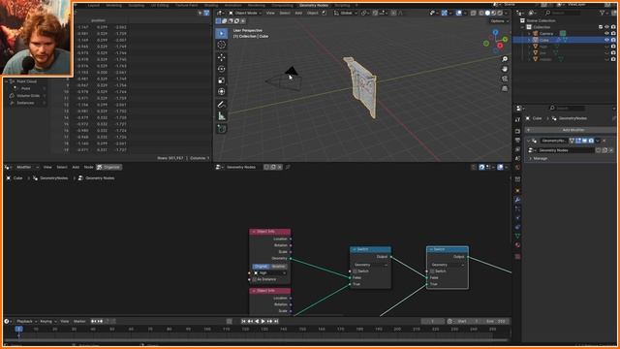620x349 pixels.
Task: Open the Object Mode dropdown
Action: pyautogui.click(x=245, y=13)
